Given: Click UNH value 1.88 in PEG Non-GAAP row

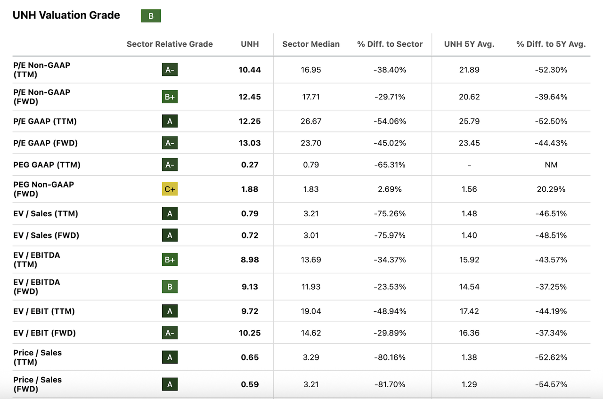Looking at the screenshot, I should tap(250, 189).
